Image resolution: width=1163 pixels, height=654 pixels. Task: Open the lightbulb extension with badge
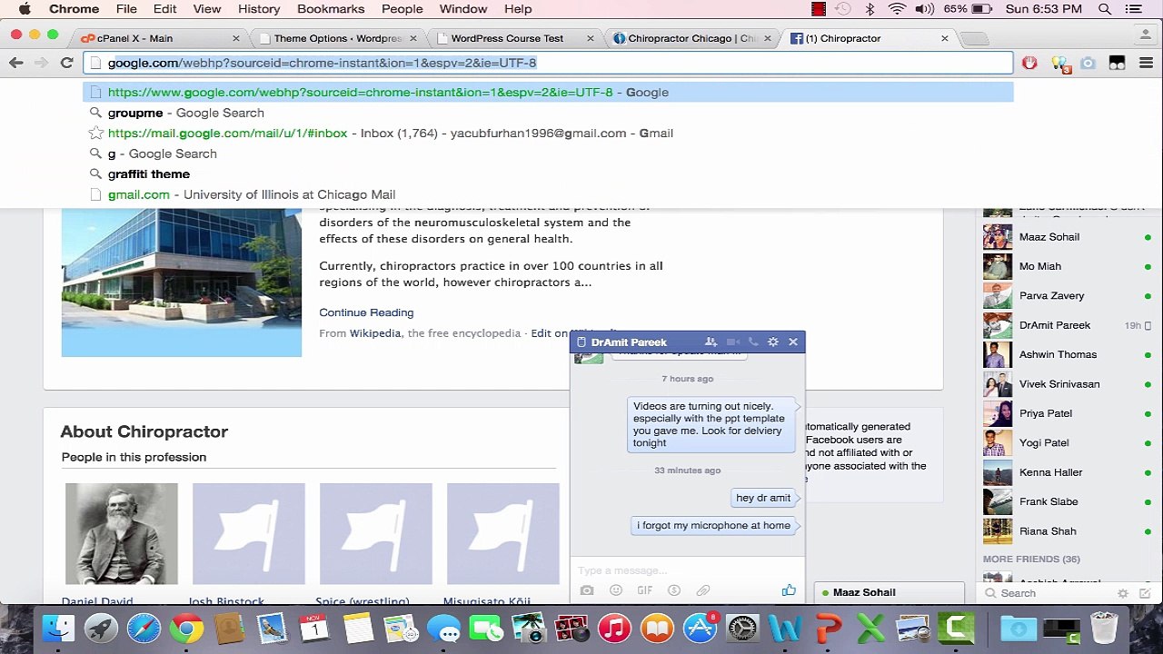[1059, 63]
